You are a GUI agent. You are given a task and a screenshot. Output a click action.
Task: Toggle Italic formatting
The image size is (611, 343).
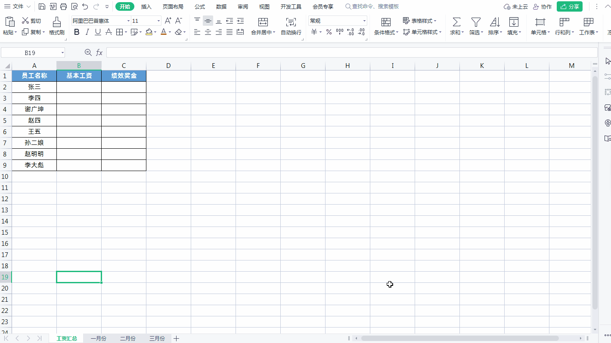[87, 32]
